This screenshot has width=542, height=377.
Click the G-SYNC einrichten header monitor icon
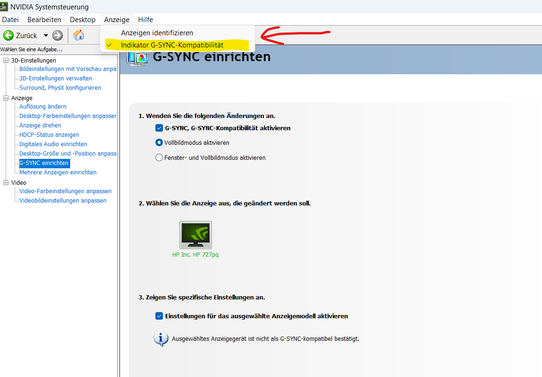pyautogui.click(x=137, y=58)
